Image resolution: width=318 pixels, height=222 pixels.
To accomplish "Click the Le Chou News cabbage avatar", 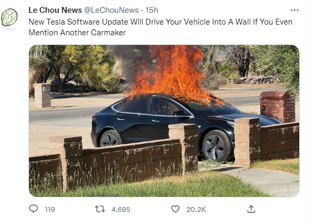I will (9, 18).
